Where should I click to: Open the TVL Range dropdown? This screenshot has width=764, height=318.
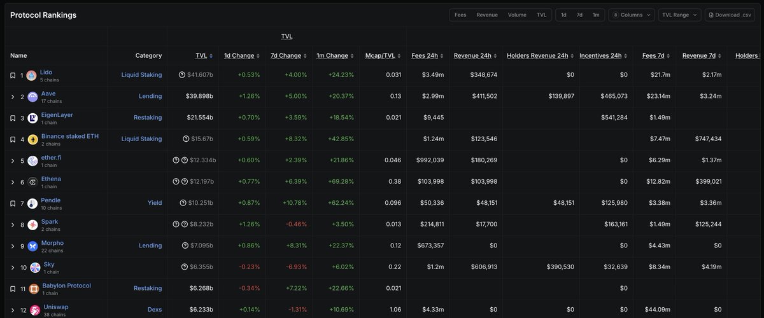[679, 15]
